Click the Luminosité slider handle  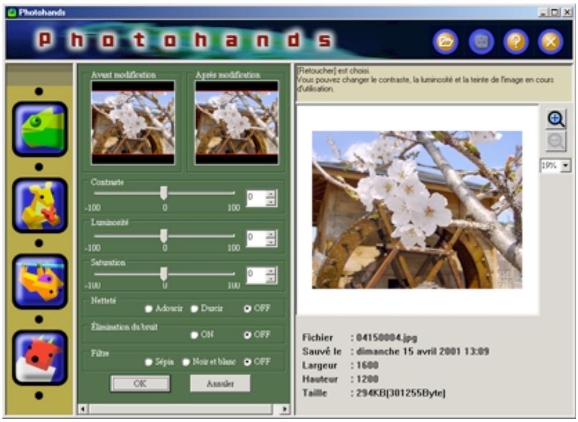(x=164, y=236)
